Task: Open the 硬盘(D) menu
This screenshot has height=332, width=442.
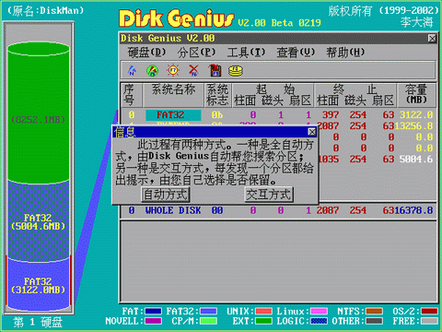Action: 146,53
